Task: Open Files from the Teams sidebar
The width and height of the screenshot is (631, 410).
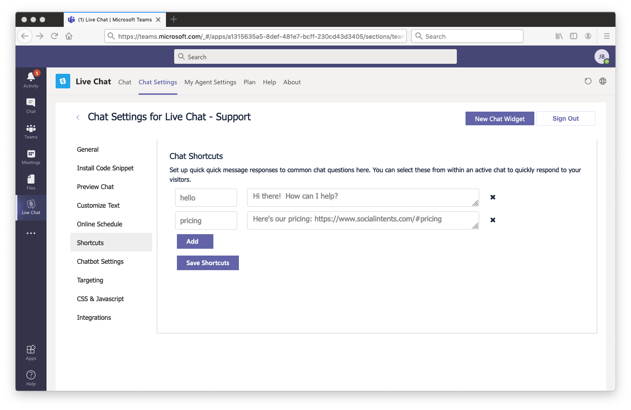Action: (x=31, y=182)
